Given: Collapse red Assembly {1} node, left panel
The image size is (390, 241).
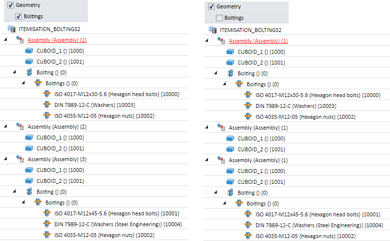Looking at the screenshot, I should [5, 39].
